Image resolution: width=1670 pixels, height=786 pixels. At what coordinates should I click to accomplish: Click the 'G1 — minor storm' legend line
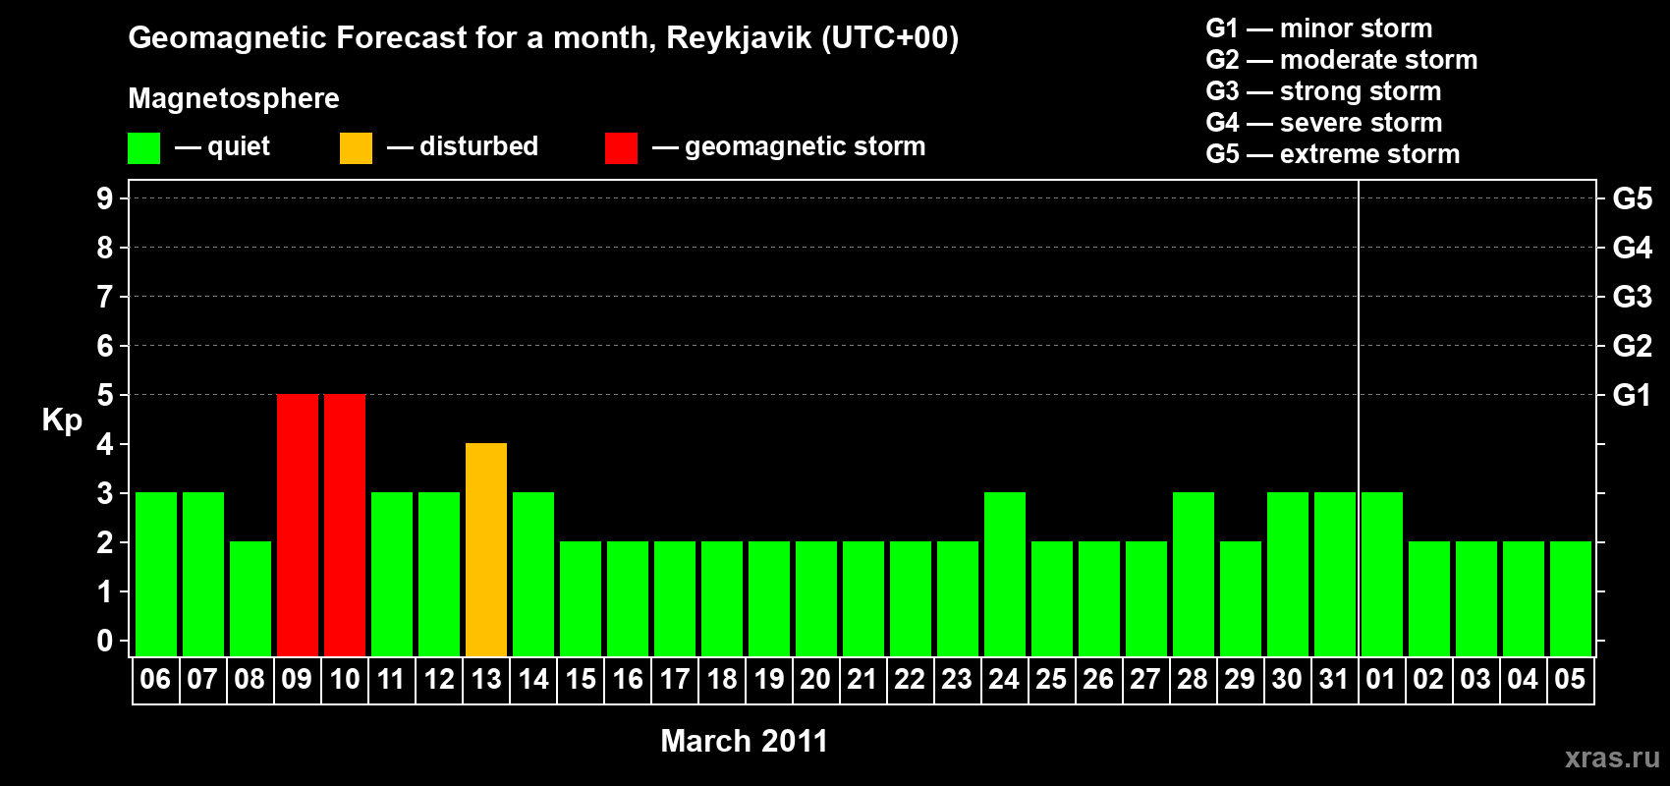(x=1319, y=28)
